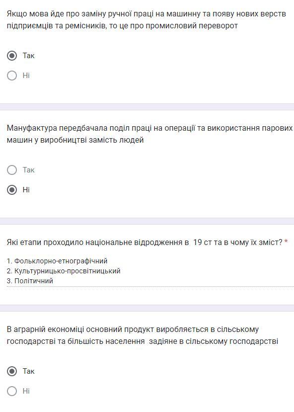Click the 'Так' label text under Мануфактура question
This screenshot has width=294, height=412.
tap(28, 170)
